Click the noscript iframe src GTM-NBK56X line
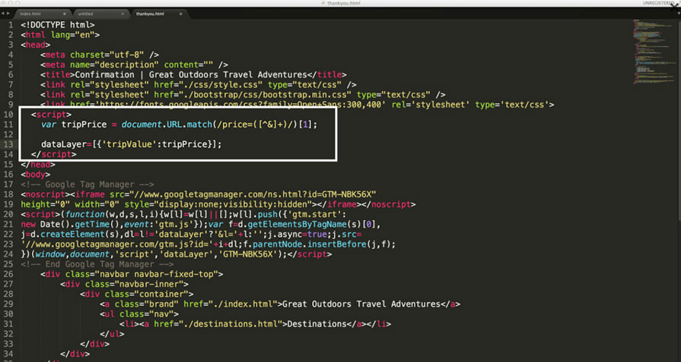The width and height of the screenshot is (681, 362). point(199,194)
